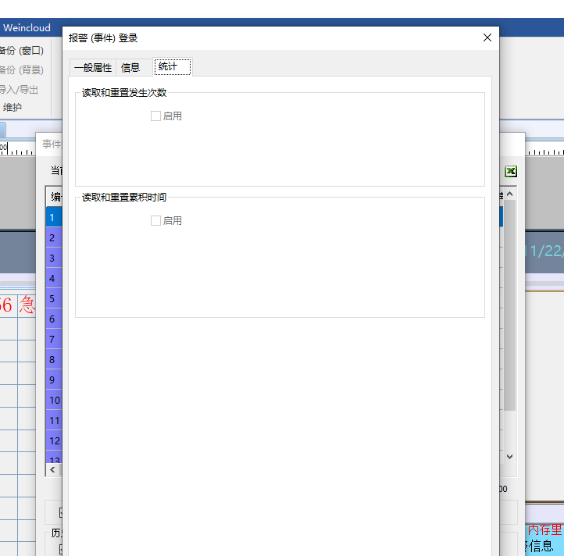Enable 读取和重置累积时间 checkbox
This screenshot has height=556, width=564.
(x=155, y=221)
